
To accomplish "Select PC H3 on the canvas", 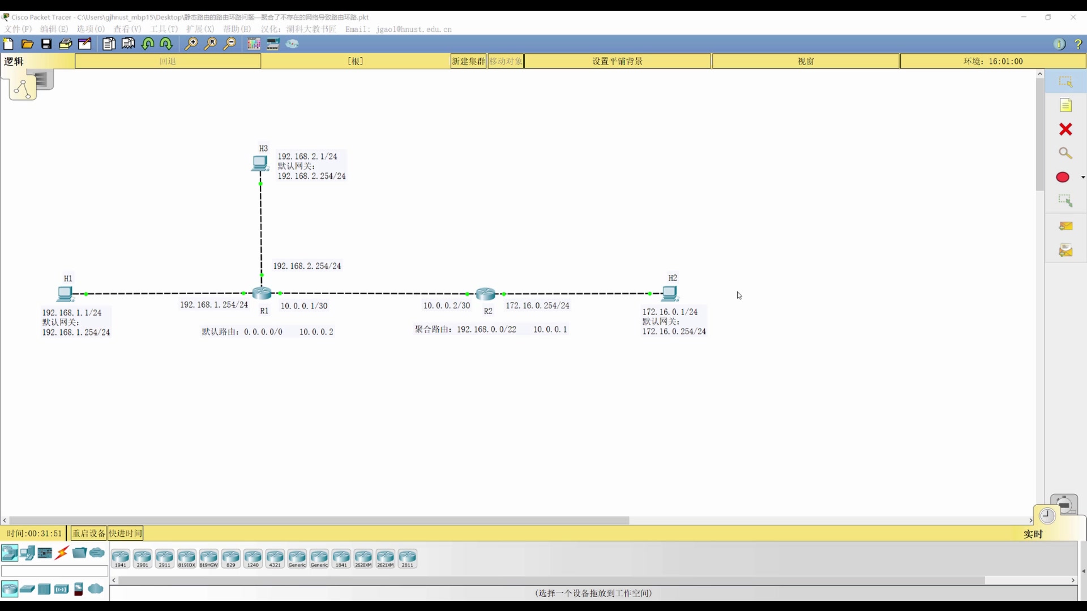I will tap(260, 163).
